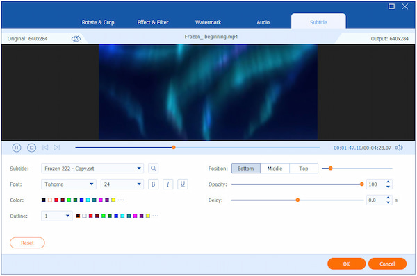This screenshot has height=276, width=417.
Task: Open the Subtitle file dropdown
Action: [92, 169]
